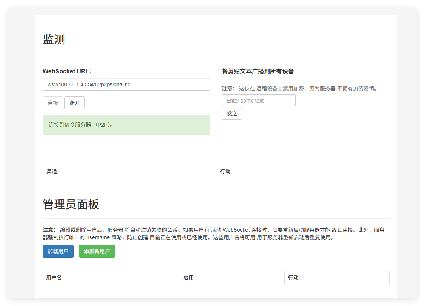Viewport: 425px width, 306px height.
Task: Click the 用户名 column header
Action: [54, 278]
